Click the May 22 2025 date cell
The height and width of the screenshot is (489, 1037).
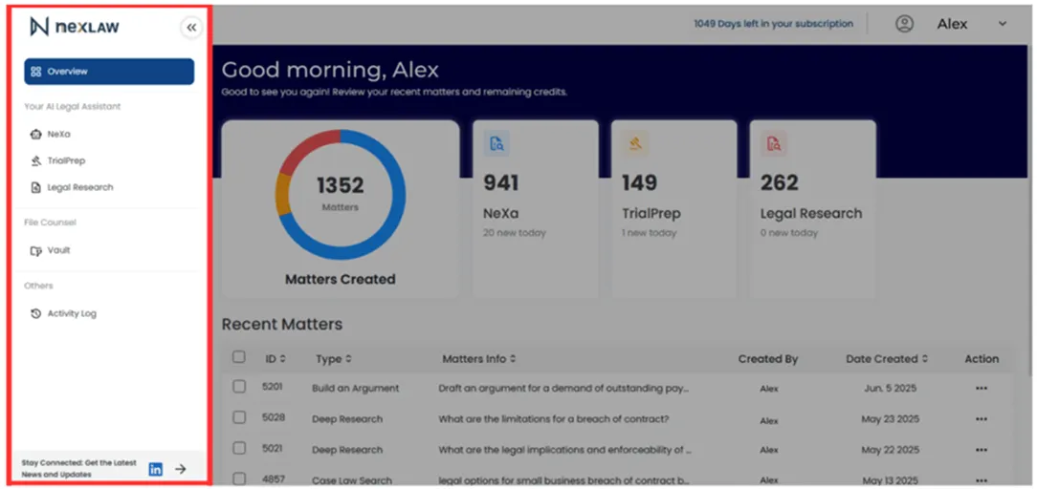click(891, 450)
